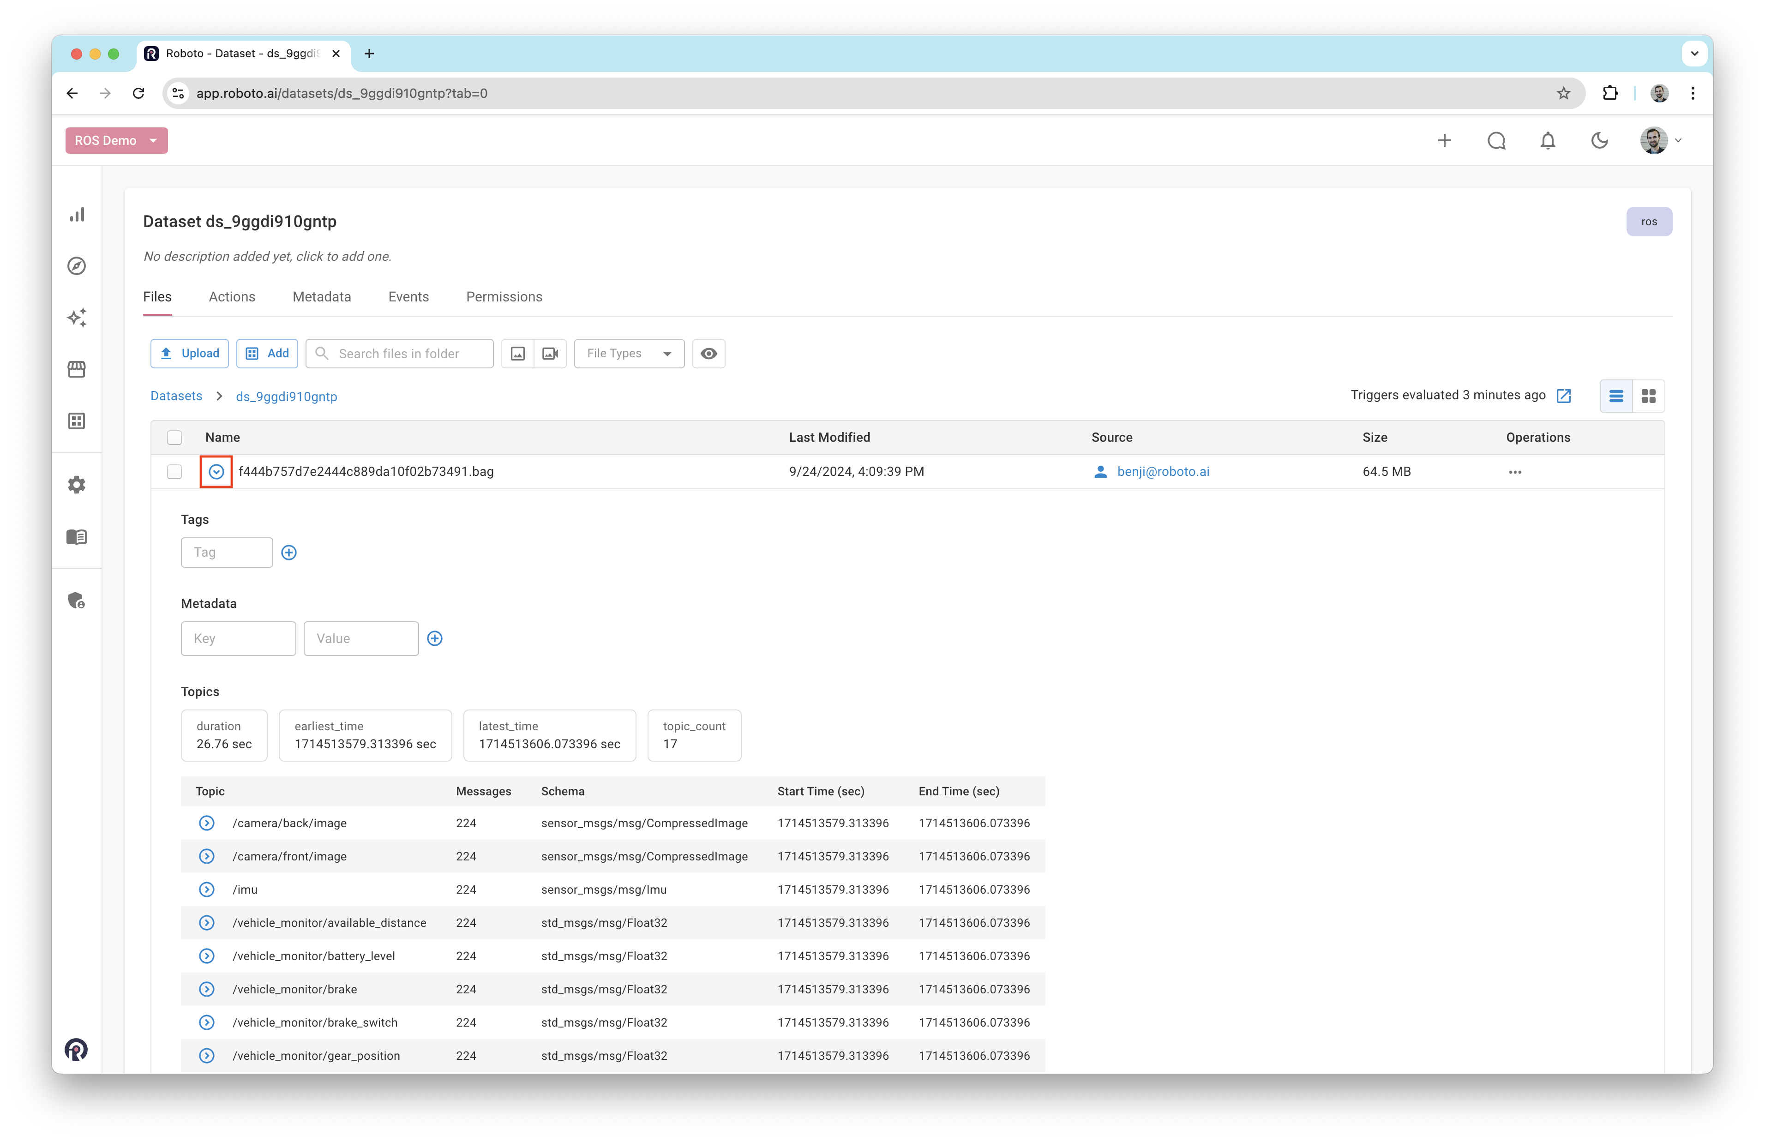
Task: Click the image filter icon button
Action: tap(518, 354)
